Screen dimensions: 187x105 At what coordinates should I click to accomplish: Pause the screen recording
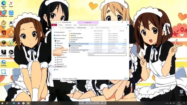coord(85,103)
